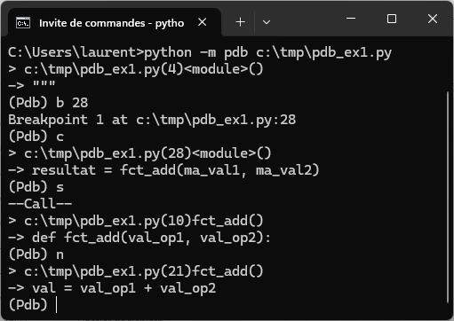Click the vertical scrollbar thumb
Screen dimensions: 454x321
tap(448, 198)
